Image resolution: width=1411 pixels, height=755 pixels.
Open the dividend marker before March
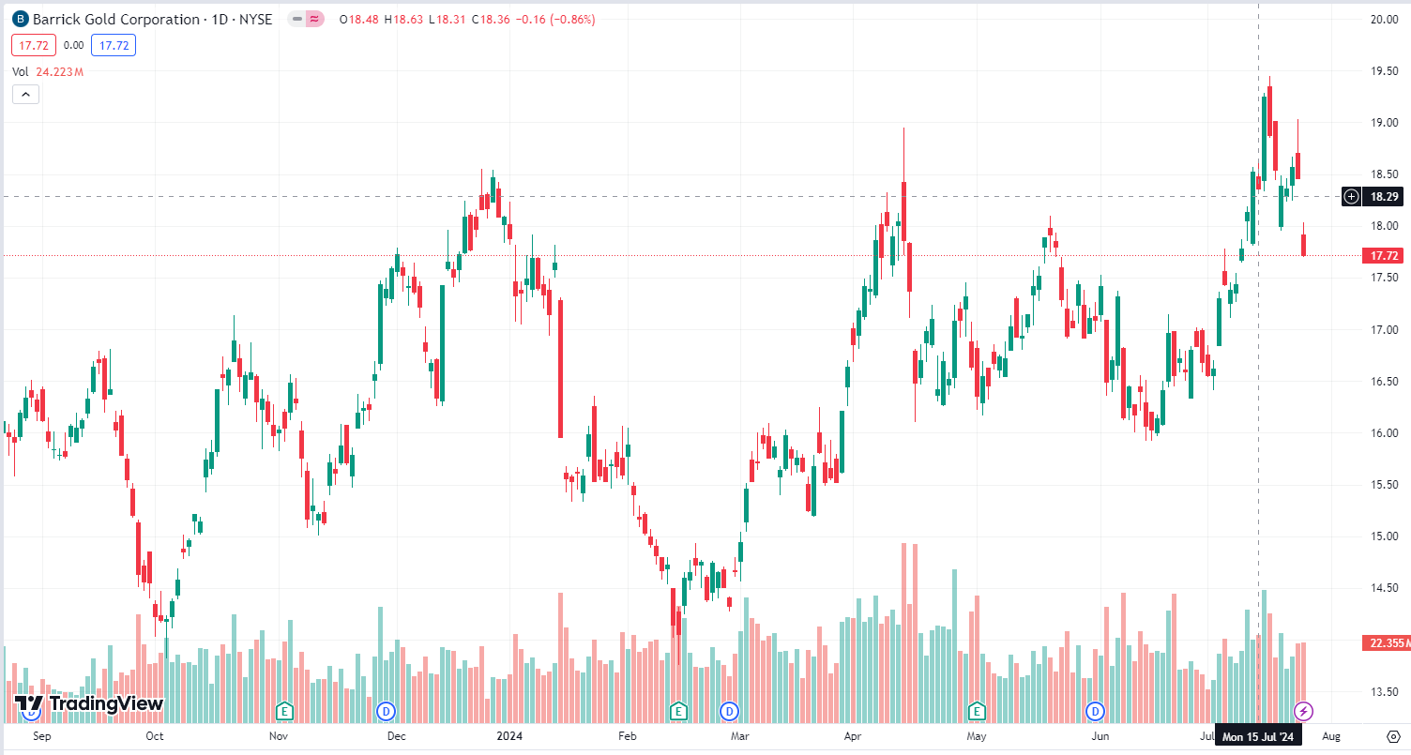729,711
